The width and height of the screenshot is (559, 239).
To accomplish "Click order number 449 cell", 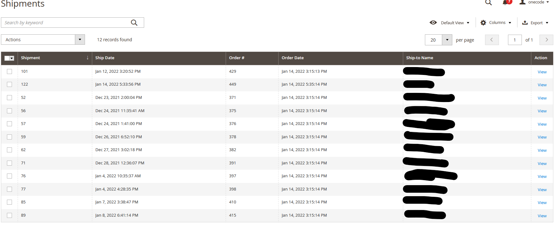I will [233, 84].
